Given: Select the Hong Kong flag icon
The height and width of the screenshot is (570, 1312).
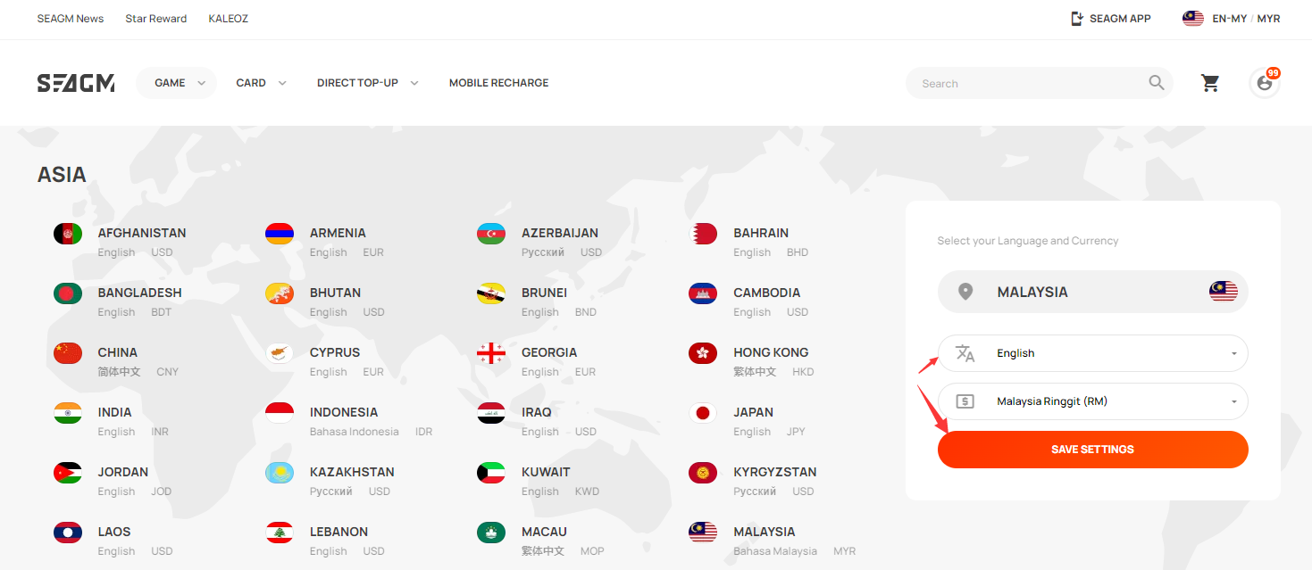Looking at the screenshot, I should tap(703, 353).
